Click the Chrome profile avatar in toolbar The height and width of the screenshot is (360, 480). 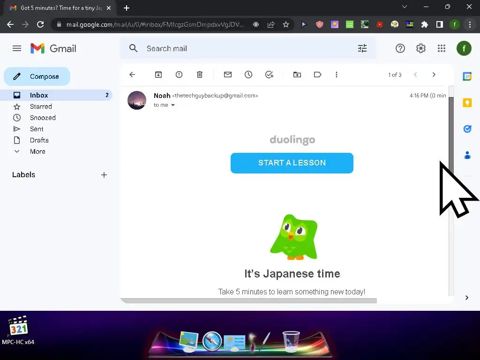(x=455, y=24)
